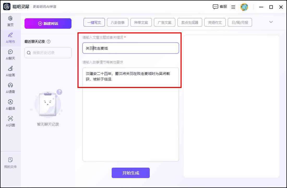Click the 最近聊天记录 heading

[x=35, y=42]
